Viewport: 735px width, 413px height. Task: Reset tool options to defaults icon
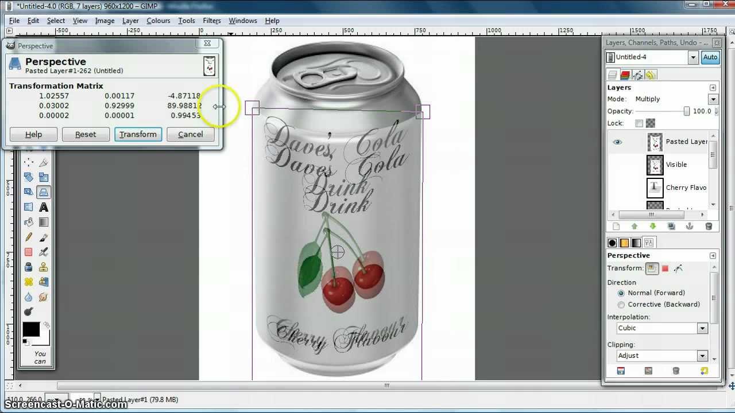pyautogui.click(x=705, y=371)
